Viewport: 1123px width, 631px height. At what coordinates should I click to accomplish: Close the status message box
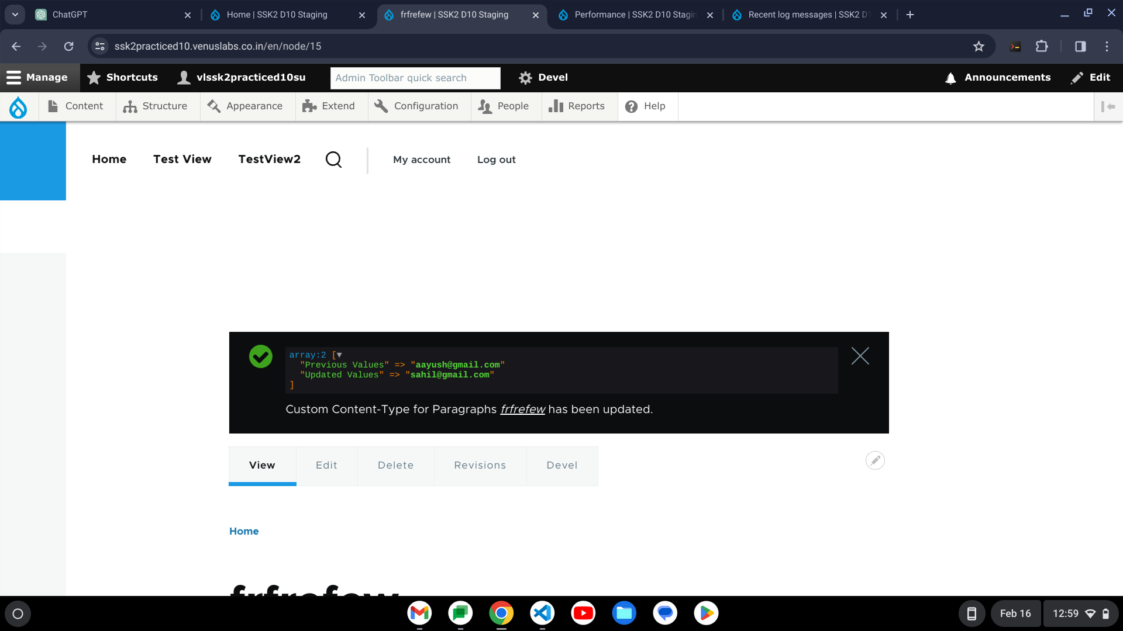(860, 356)
